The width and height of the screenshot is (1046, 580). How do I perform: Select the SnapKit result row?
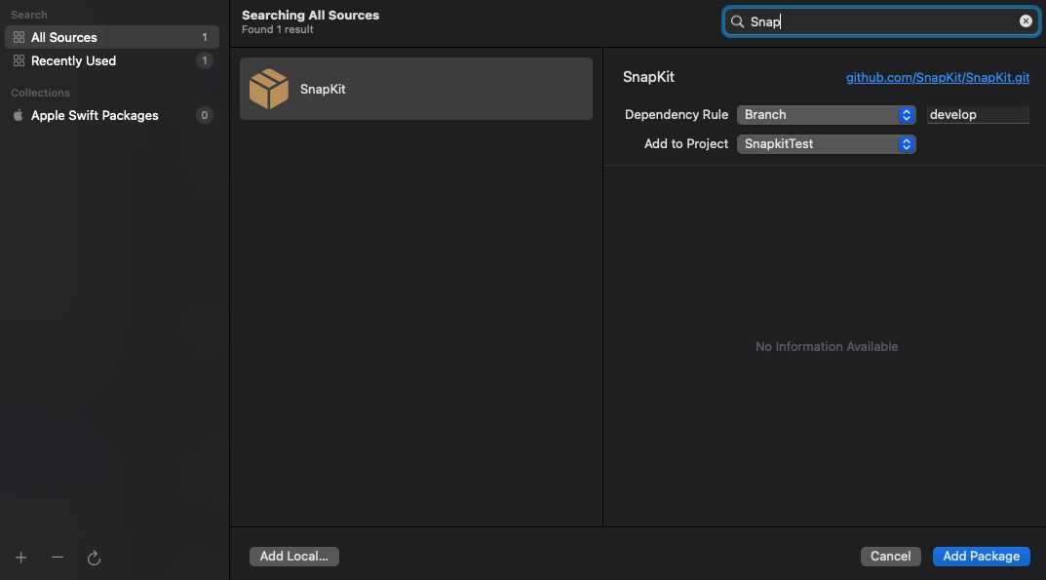click(415, 89)
